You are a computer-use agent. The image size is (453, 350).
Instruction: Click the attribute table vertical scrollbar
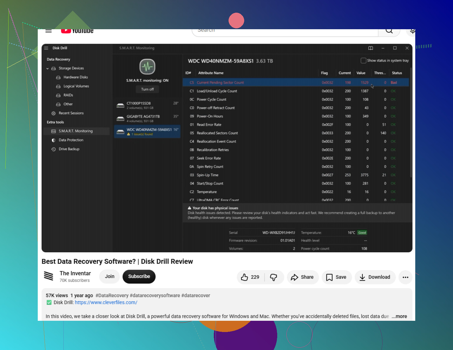(411, 122)
